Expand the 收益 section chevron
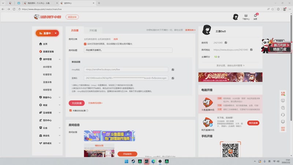 click(x=60, y=105)
